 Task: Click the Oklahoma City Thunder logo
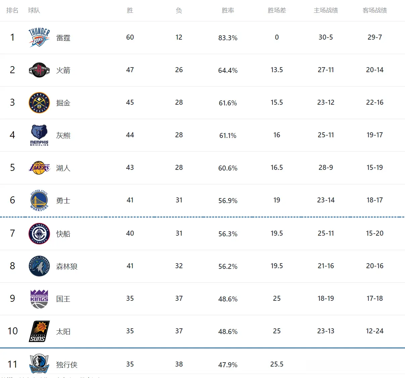(39, 38)
